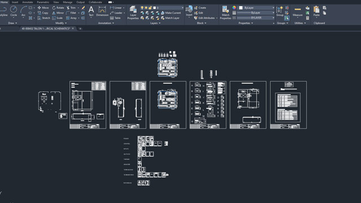Expand the Modify panel
The width and height of the screenshot is (361, 203).
61,23
